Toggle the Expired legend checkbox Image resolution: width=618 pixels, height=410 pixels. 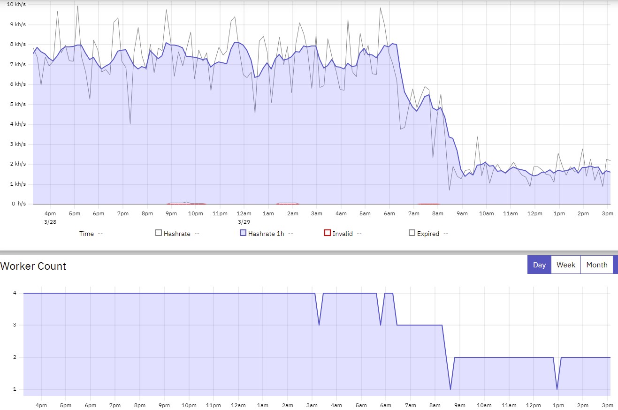[412, 233]
